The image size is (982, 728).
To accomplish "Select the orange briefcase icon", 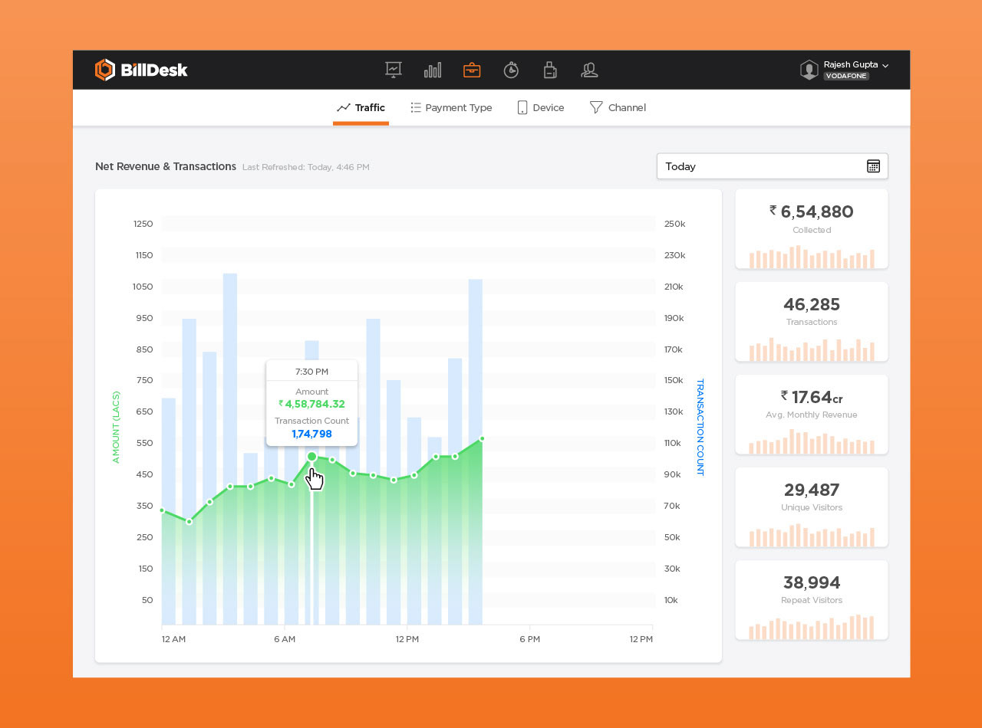I will click(472, 70).
